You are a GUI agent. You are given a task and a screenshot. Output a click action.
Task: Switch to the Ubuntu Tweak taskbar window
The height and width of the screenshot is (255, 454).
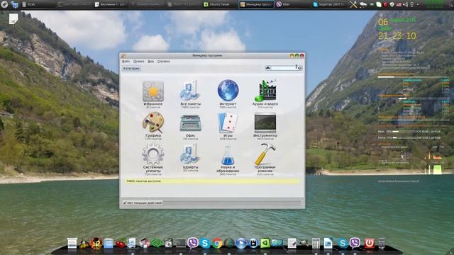[x=220, y=4]
